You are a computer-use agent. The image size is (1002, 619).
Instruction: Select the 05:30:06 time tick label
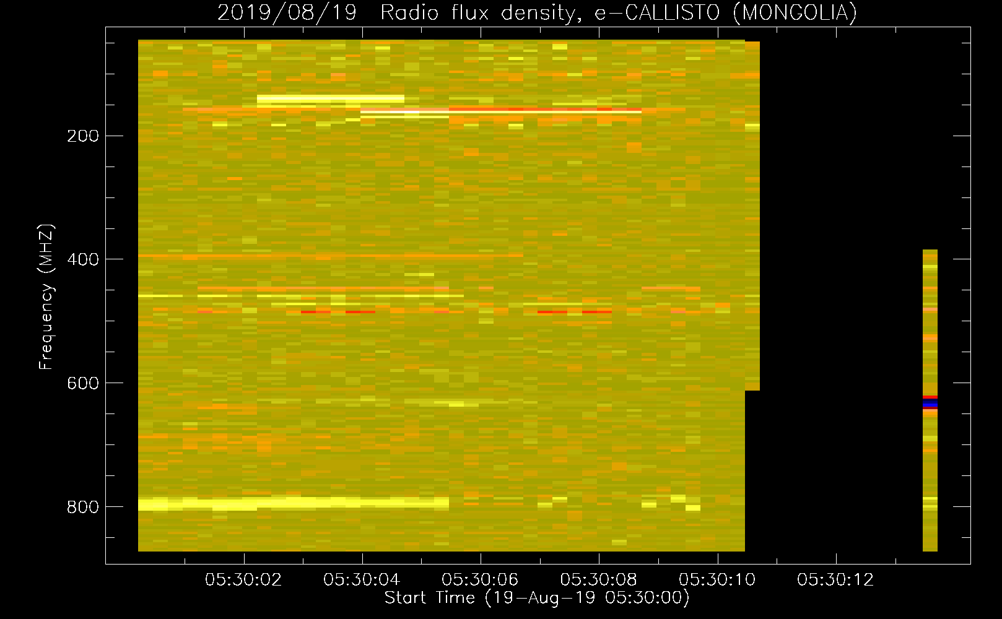[480, 580]
